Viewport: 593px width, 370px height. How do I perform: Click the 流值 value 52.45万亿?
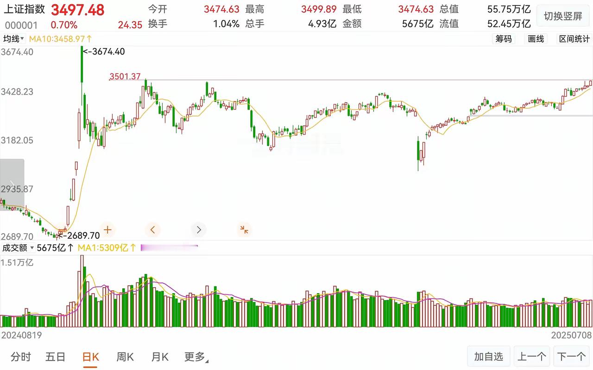point(509,24)
